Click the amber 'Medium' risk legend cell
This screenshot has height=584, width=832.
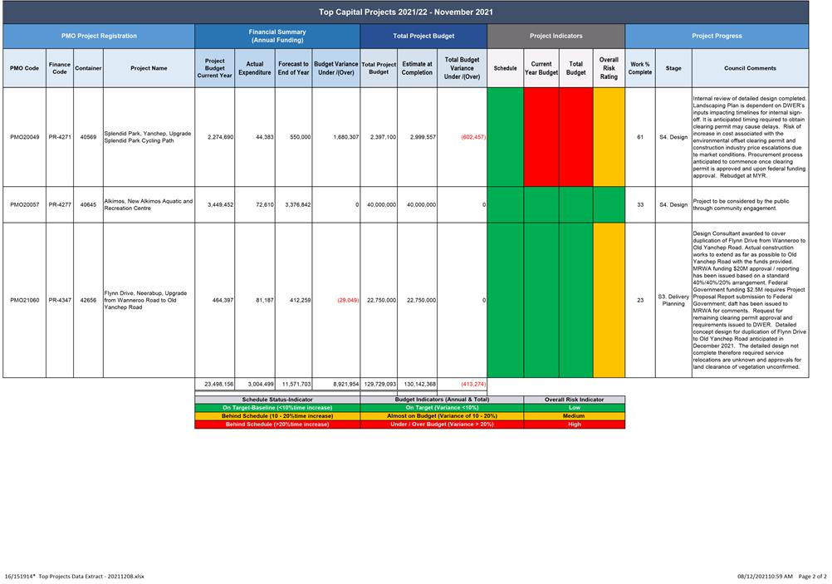pos(575,416)
